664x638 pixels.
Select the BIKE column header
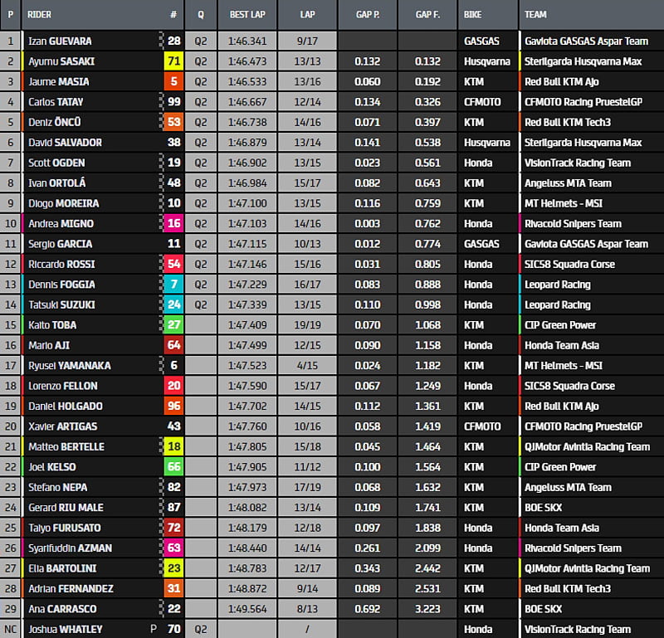pyautogui.click(x=473, y=15)
